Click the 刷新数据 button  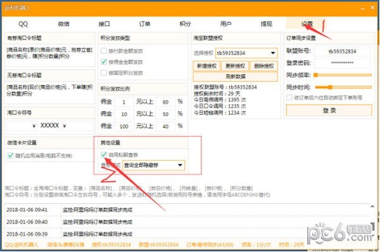(x=236, y=77)
